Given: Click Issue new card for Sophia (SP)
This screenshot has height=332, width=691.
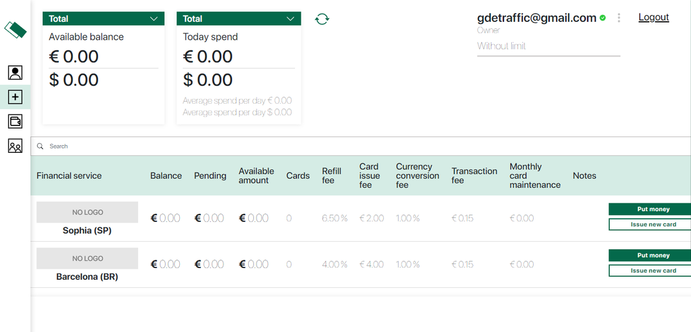Looking at the screenshot, I should click(x=650, y=225).
